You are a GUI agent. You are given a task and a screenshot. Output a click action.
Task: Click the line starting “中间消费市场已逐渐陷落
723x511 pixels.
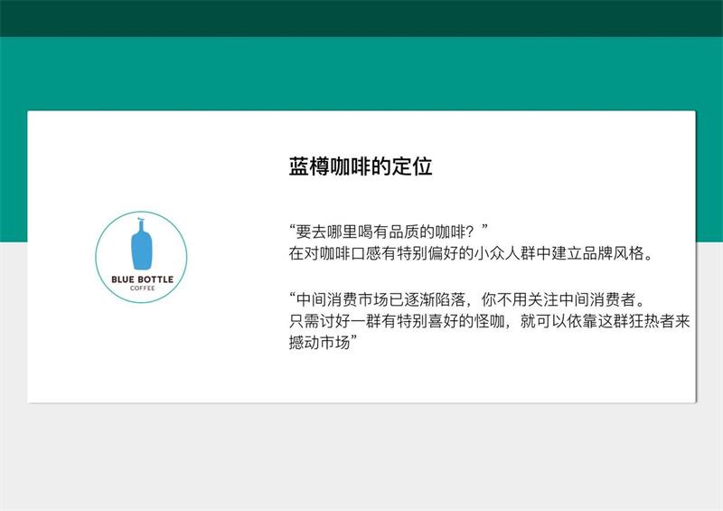pyautogui.click(x=467, y=299)
